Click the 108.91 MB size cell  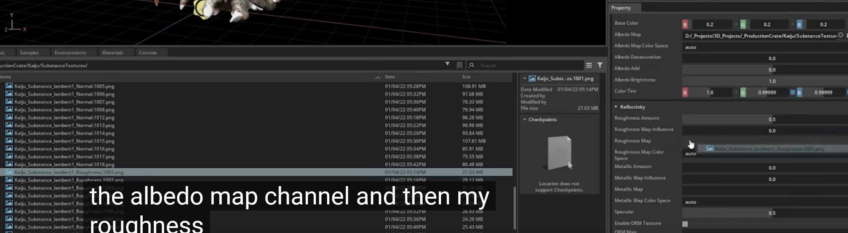474,86
